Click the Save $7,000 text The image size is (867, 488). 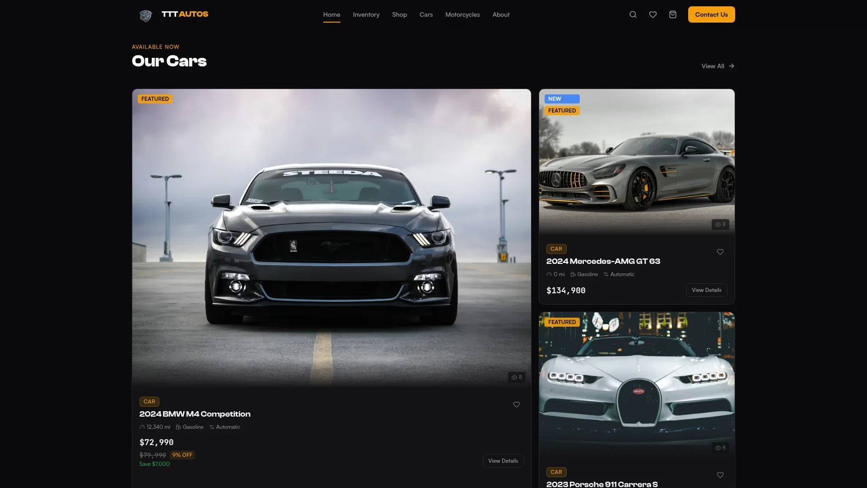click(154, 464)
